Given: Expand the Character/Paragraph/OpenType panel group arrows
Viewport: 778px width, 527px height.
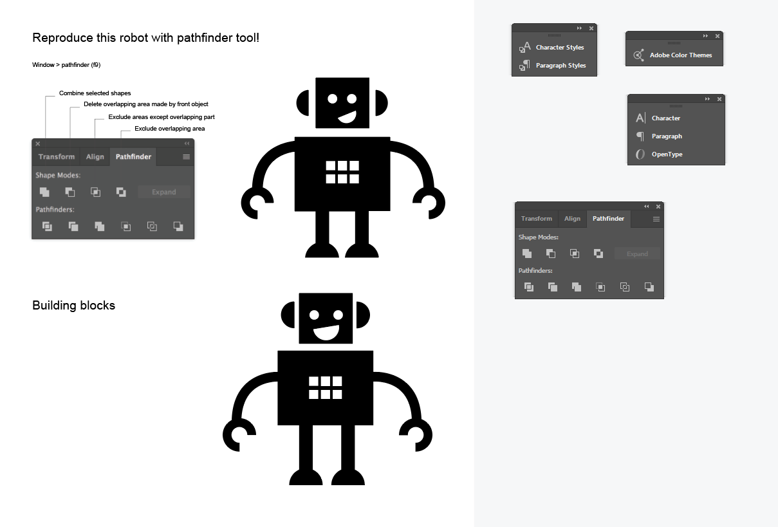Looking at the screenshot, I should click(708, 99).
